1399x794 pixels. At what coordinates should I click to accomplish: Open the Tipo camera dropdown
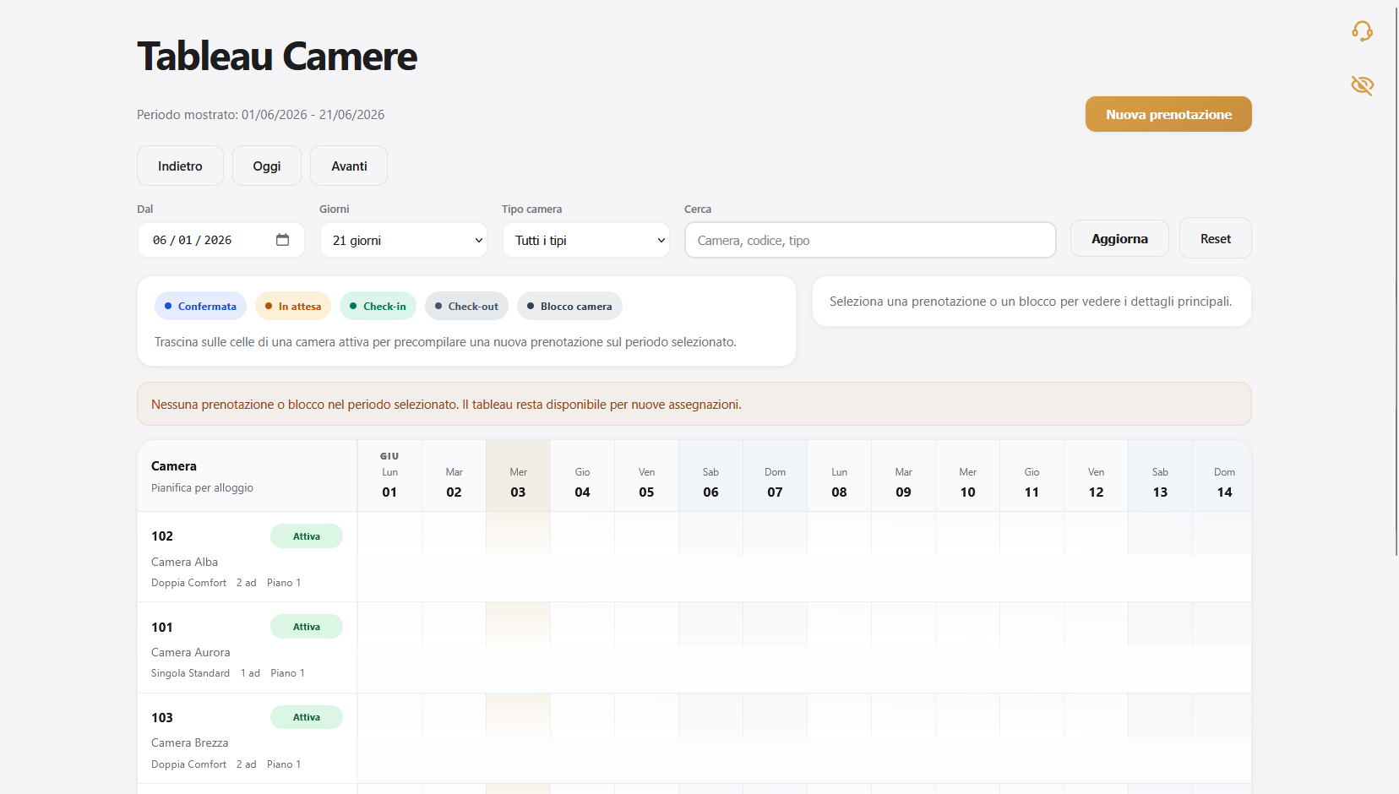tap(586, 240)
